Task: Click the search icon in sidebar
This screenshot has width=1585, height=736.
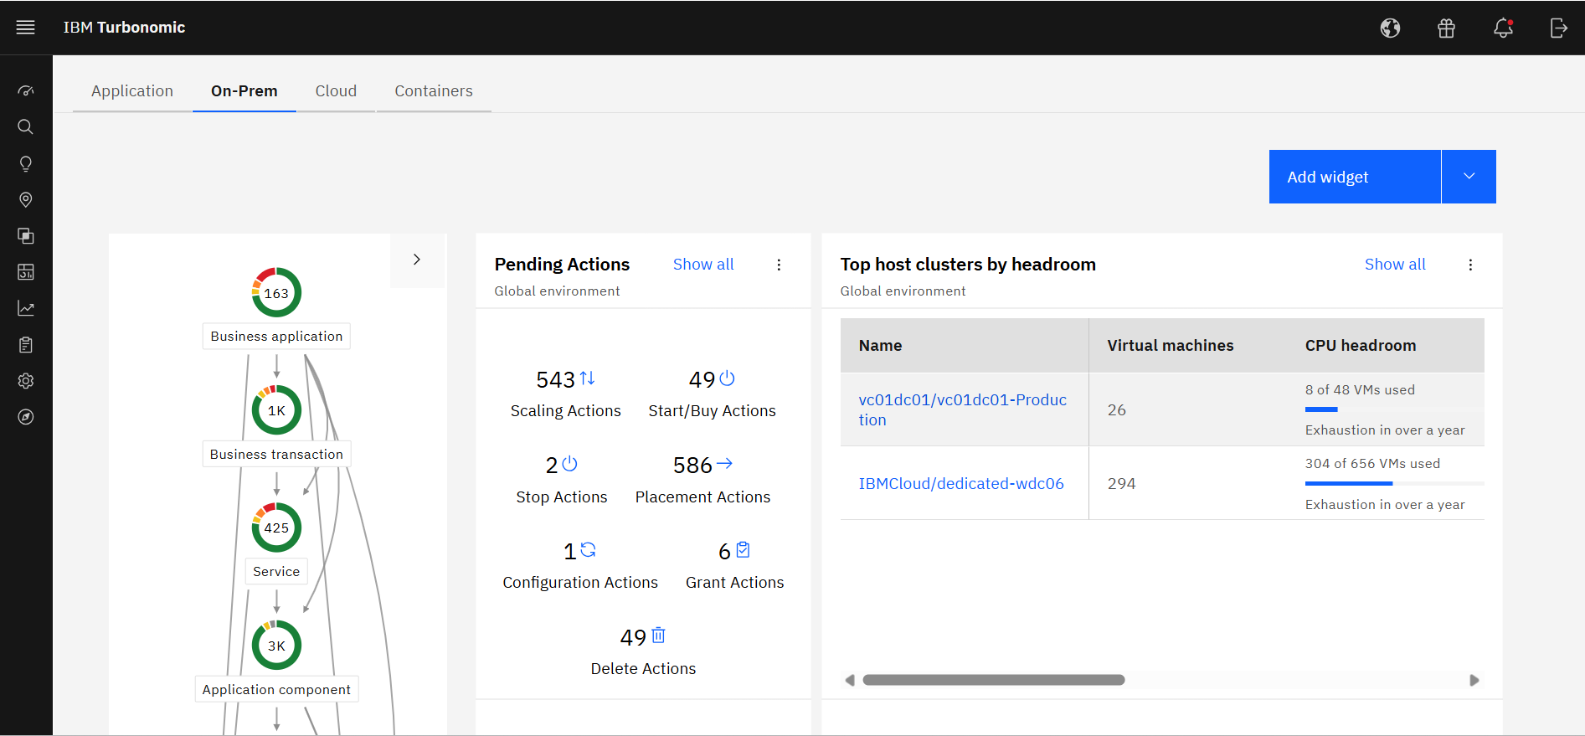Action: (26, 127)
